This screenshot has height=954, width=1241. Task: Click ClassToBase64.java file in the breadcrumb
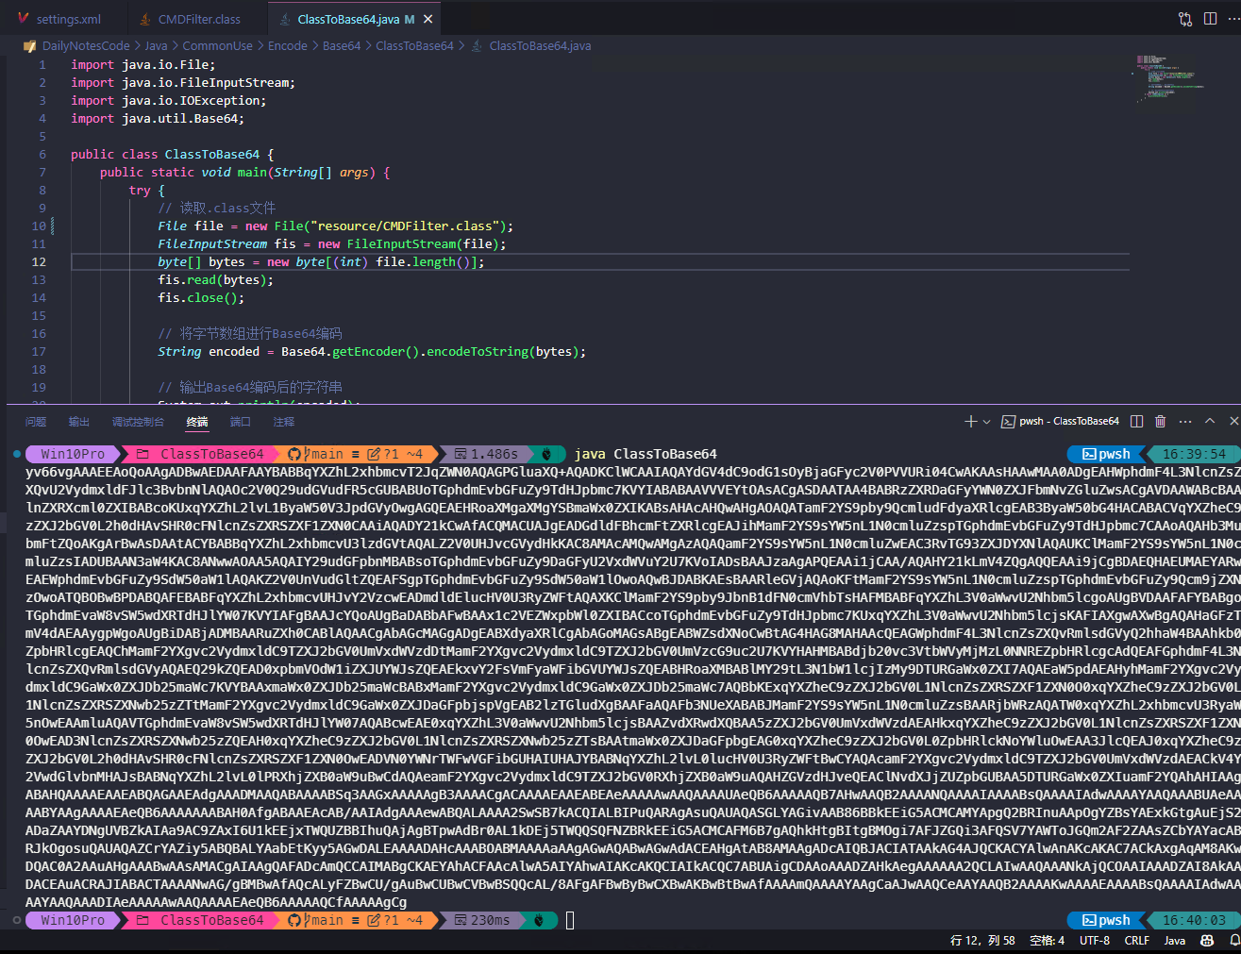tap(540, 45)
